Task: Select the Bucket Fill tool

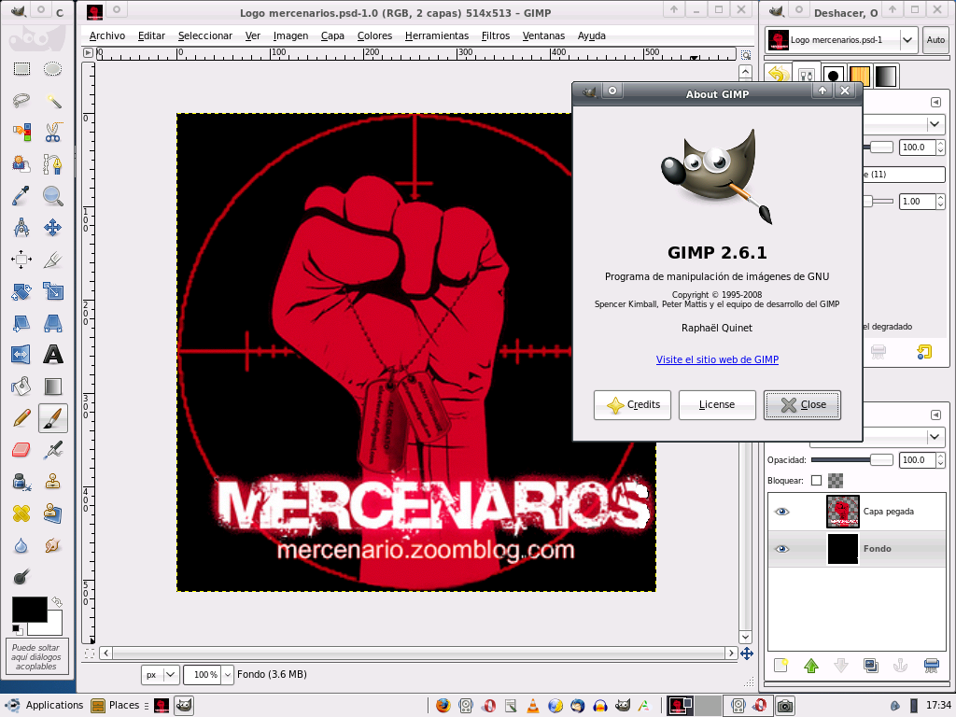Action: point(21,387)
